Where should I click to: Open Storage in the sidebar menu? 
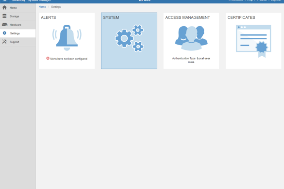tap(14, 16)
